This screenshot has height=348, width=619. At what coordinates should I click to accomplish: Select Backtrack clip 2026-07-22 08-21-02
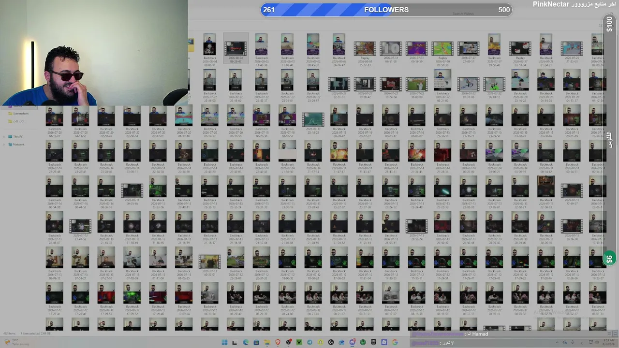pyautogui.click(x=442, y=86)
